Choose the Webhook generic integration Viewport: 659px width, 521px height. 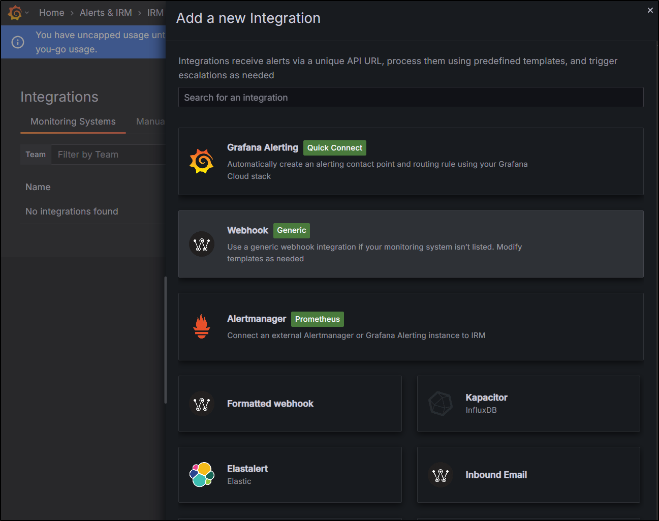coord(411,244)
